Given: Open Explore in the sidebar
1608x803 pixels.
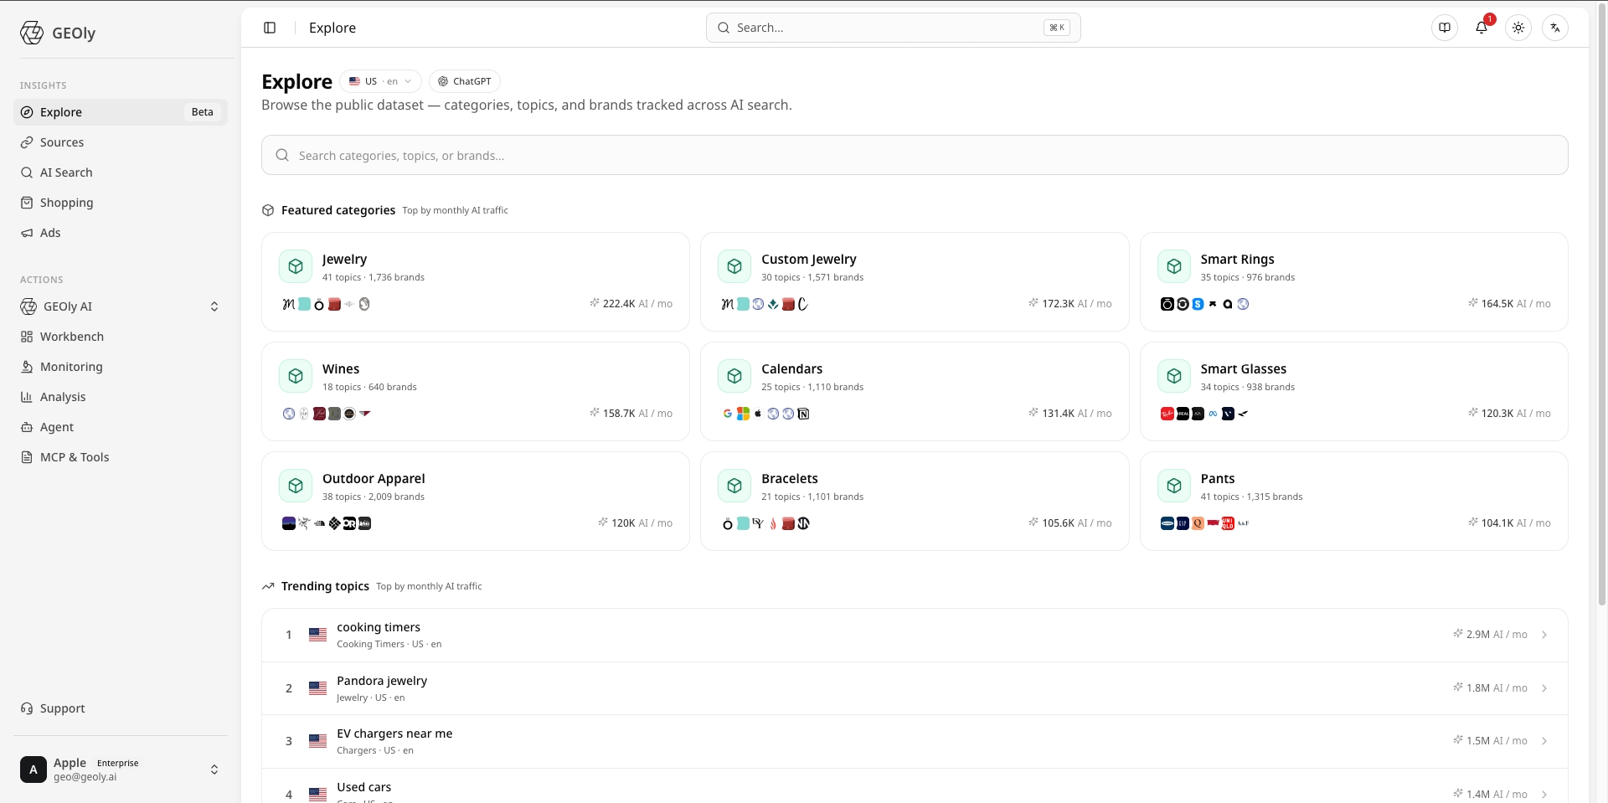Looking at the screenshot, I should coord(121,112).
